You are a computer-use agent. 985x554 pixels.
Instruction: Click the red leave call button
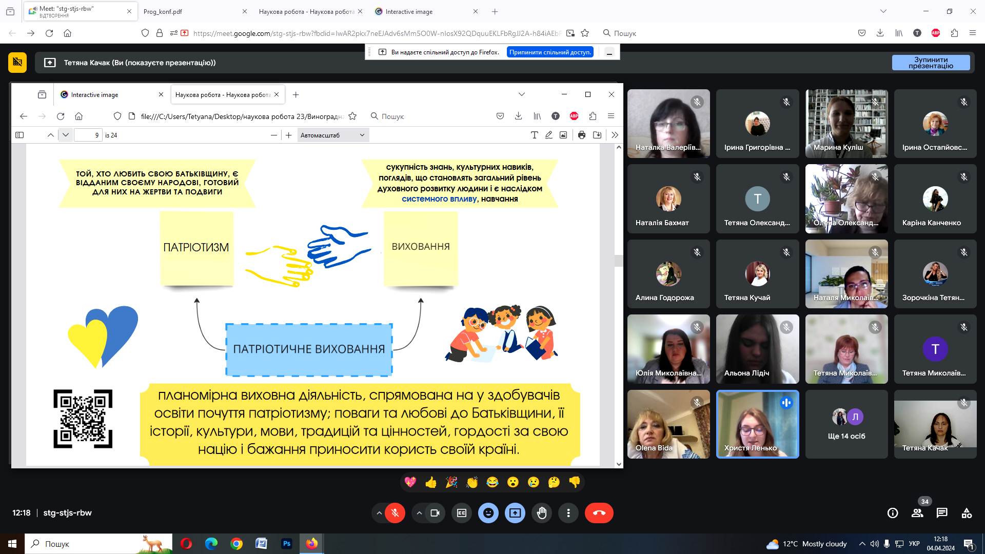tap(599, 513)
